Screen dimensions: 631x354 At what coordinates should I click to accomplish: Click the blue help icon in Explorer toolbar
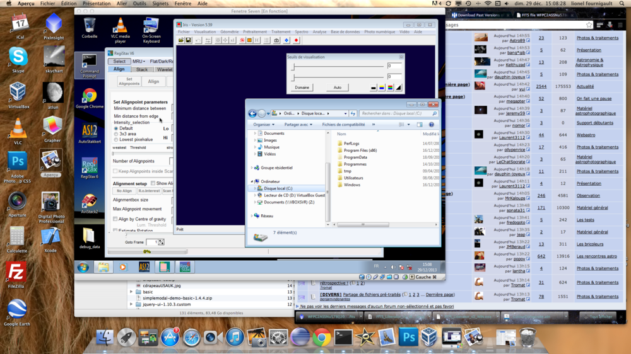[x=432, y=125]
